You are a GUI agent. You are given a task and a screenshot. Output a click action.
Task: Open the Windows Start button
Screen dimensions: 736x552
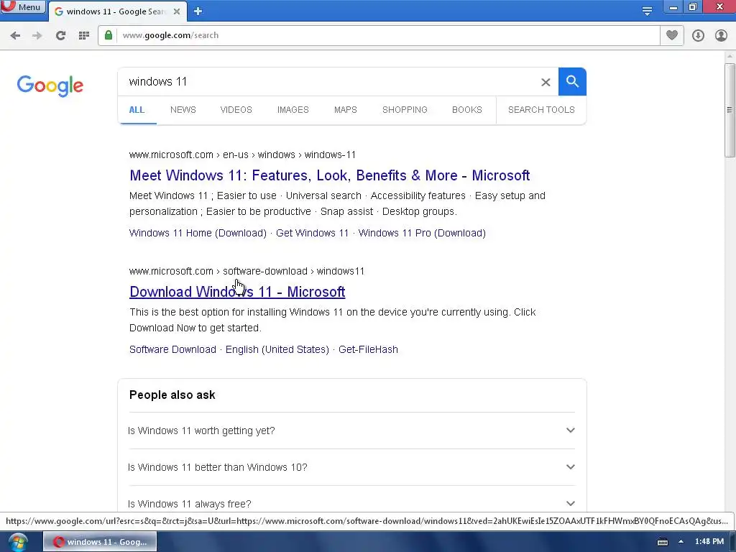coord(18,542)
